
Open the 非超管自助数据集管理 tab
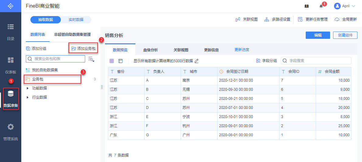(72, 35)
